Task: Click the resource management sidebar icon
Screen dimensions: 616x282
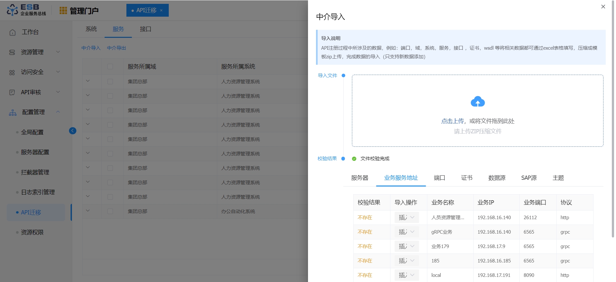Action: (x=12, y=52)
